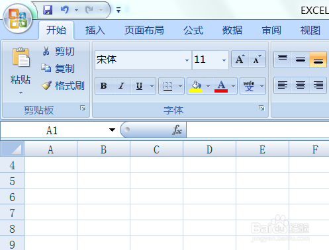
Task: Open the Redo history dropdown arrow
Action: coord(101,10)
